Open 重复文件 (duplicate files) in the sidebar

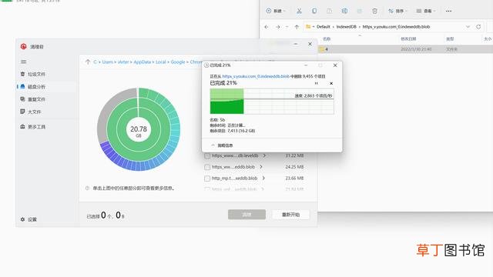coord(33,99)
